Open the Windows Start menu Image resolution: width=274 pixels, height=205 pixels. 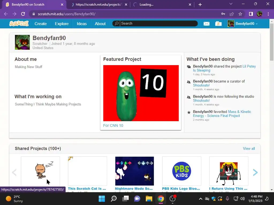pyautogui.click(x=102, y=199)
